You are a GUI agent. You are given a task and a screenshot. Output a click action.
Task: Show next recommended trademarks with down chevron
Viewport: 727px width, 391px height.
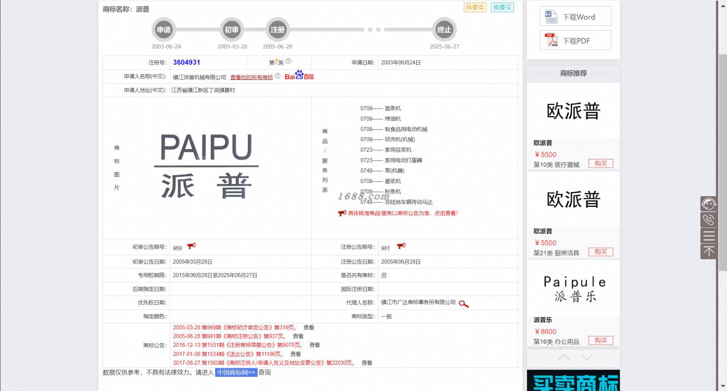(587, 358)
